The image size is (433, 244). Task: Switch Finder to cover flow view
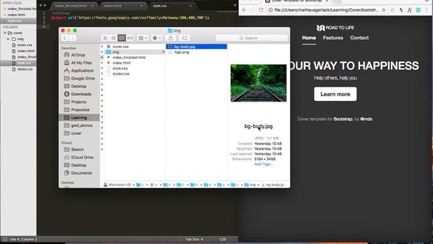pyautogui.click(x=131, y=38)
